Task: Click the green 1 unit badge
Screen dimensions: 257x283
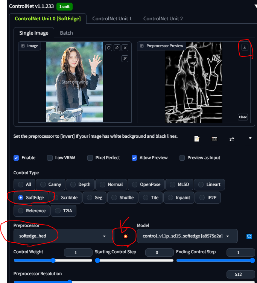Action: tap(64, 7)
